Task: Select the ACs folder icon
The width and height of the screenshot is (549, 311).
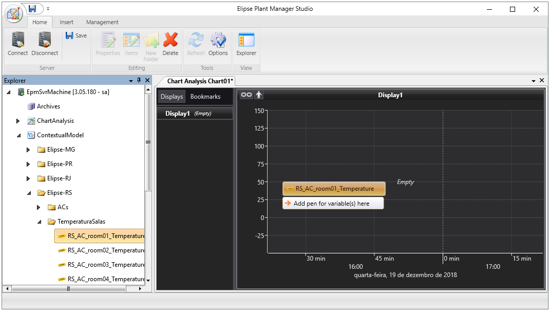Action: tap(51, 207)
